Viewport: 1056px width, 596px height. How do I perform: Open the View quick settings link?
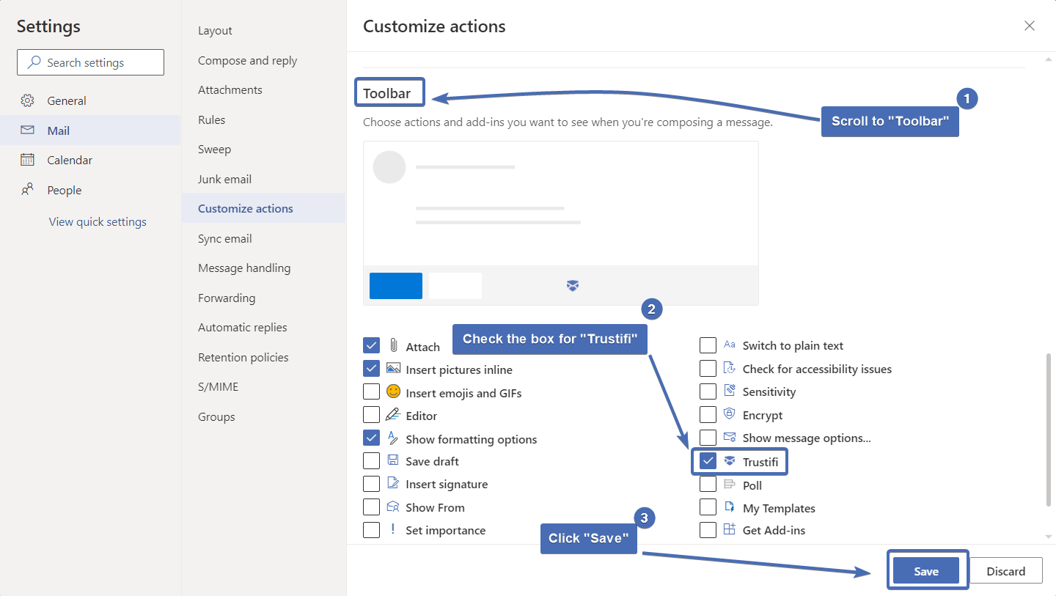(x=98, y=221)
